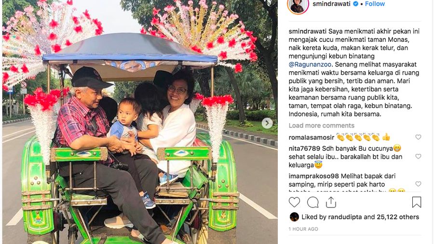Open romalasamosir's profile from comment
Viewport: 434px width, 244px height.
point(312,137)
